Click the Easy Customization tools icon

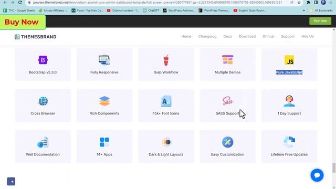coord(227,142)
